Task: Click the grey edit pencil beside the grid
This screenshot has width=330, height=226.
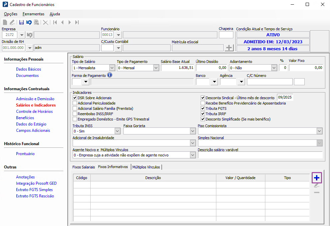Action: click(x=317, y=186)
